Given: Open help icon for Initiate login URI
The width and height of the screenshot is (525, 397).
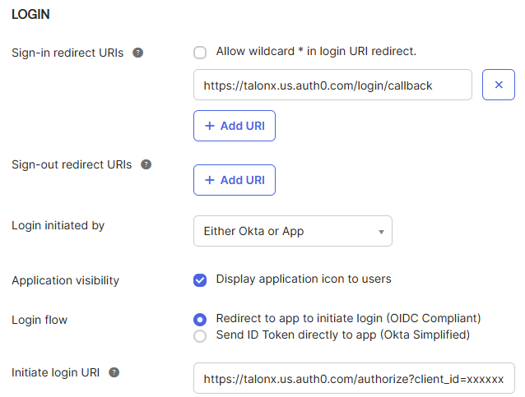Looking at the screenshot, I should tap(114, 372).
